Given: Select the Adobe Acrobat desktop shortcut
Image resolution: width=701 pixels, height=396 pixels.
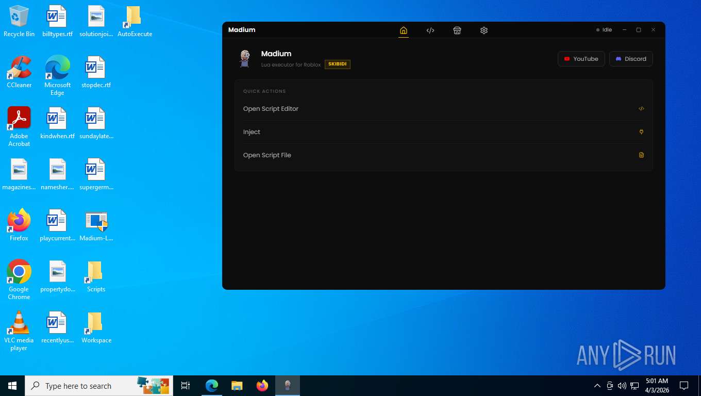Looking at the screenshot, I should [x=19, y=127].
